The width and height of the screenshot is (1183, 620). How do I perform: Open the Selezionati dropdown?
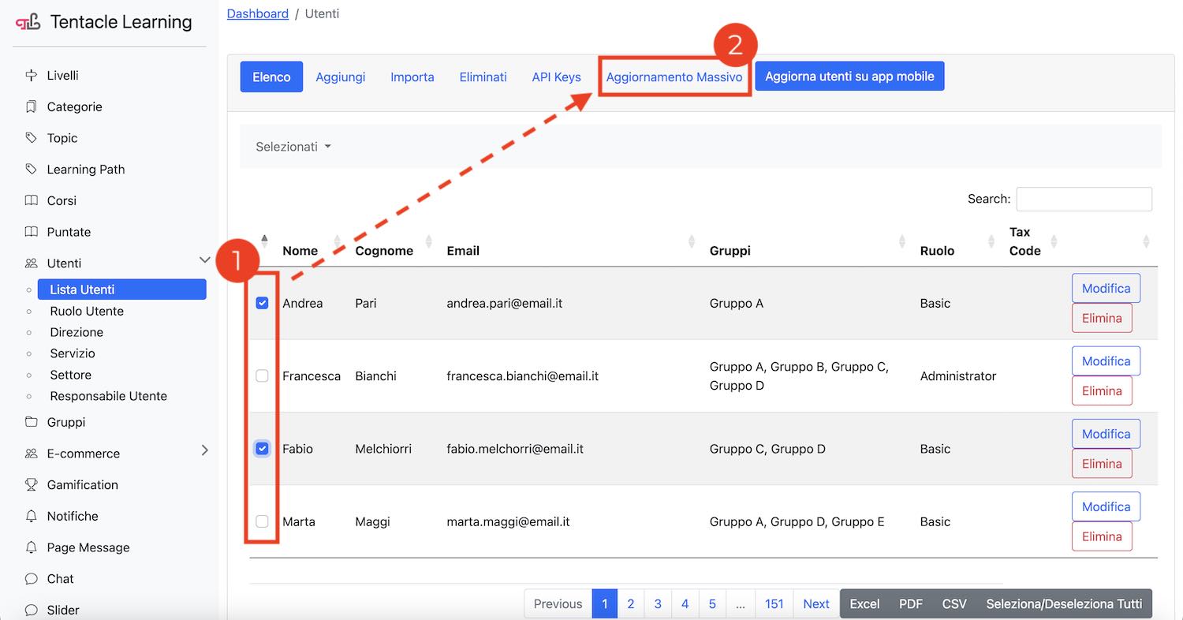click(293, 147)
